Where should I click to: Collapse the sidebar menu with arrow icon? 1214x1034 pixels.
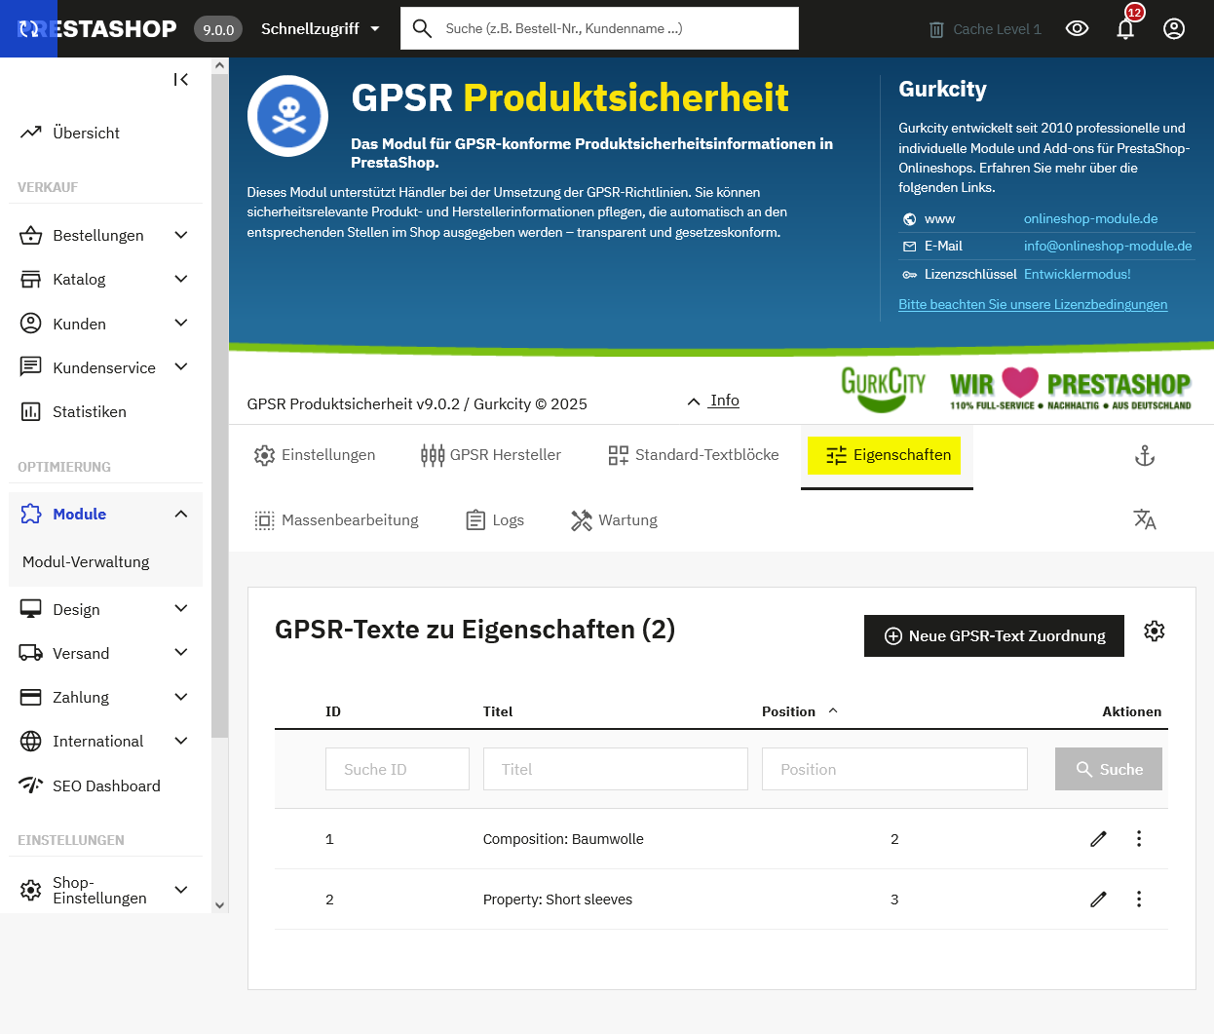(x=181, y=80)
